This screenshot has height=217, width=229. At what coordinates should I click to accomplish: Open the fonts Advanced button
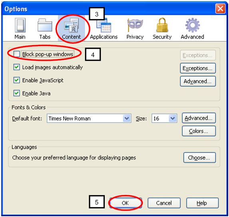[199, 118]
